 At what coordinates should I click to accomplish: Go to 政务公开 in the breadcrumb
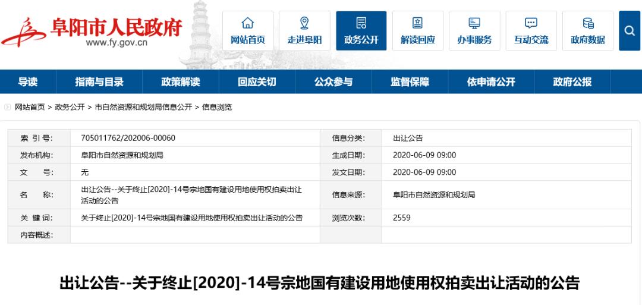[70, 107]
